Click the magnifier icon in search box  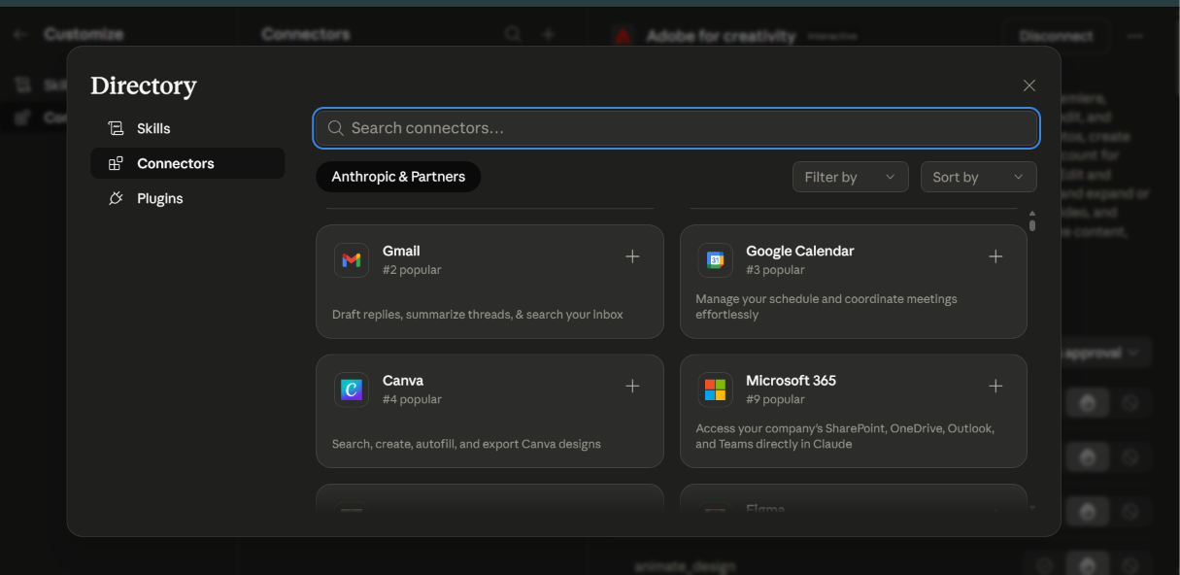coord(336,128)
